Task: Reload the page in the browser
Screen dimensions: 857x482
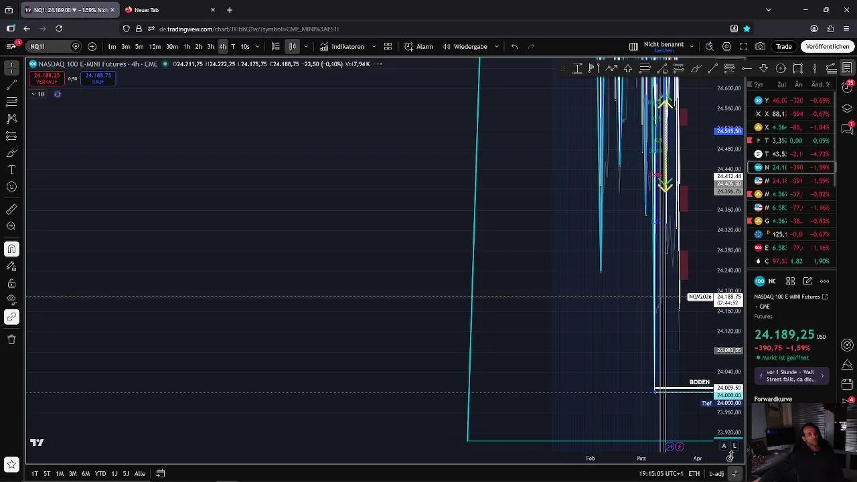Action: click(59, 29)
